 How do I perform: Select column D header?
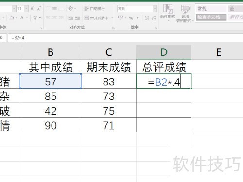point(164,52)
